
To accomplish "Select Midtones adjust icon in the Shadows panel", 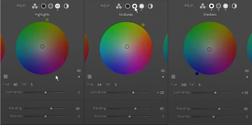I will 218,6.
